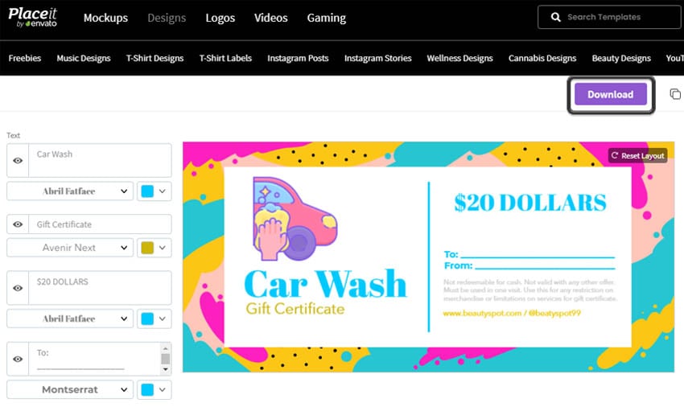Viewport: 684px width, 407px height.
Task: Click the Placeit by Envato logo
Action: [x=33, y=18]
